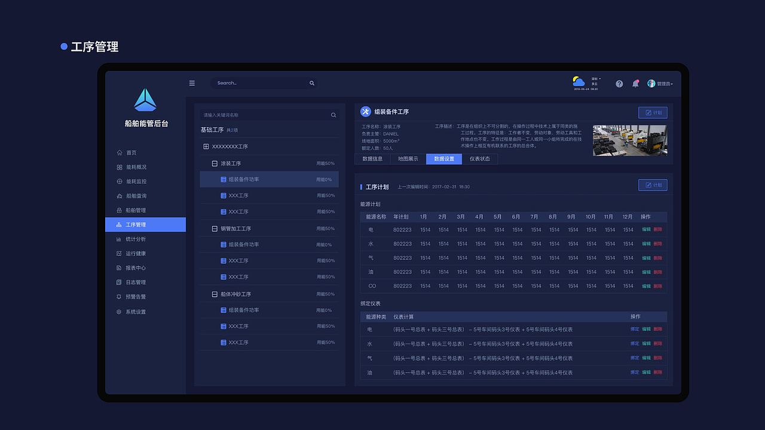Viewport: 765px width, 430px height.
Task: Switch to the 数据信息 tab
Action: point(372,159)
